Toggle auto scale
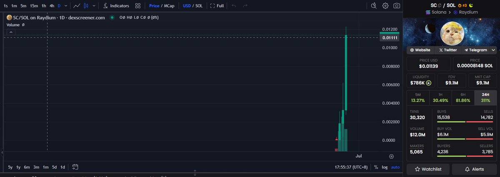Image resolution: width=500 pixels, height=177 pixels. (395, 167)
